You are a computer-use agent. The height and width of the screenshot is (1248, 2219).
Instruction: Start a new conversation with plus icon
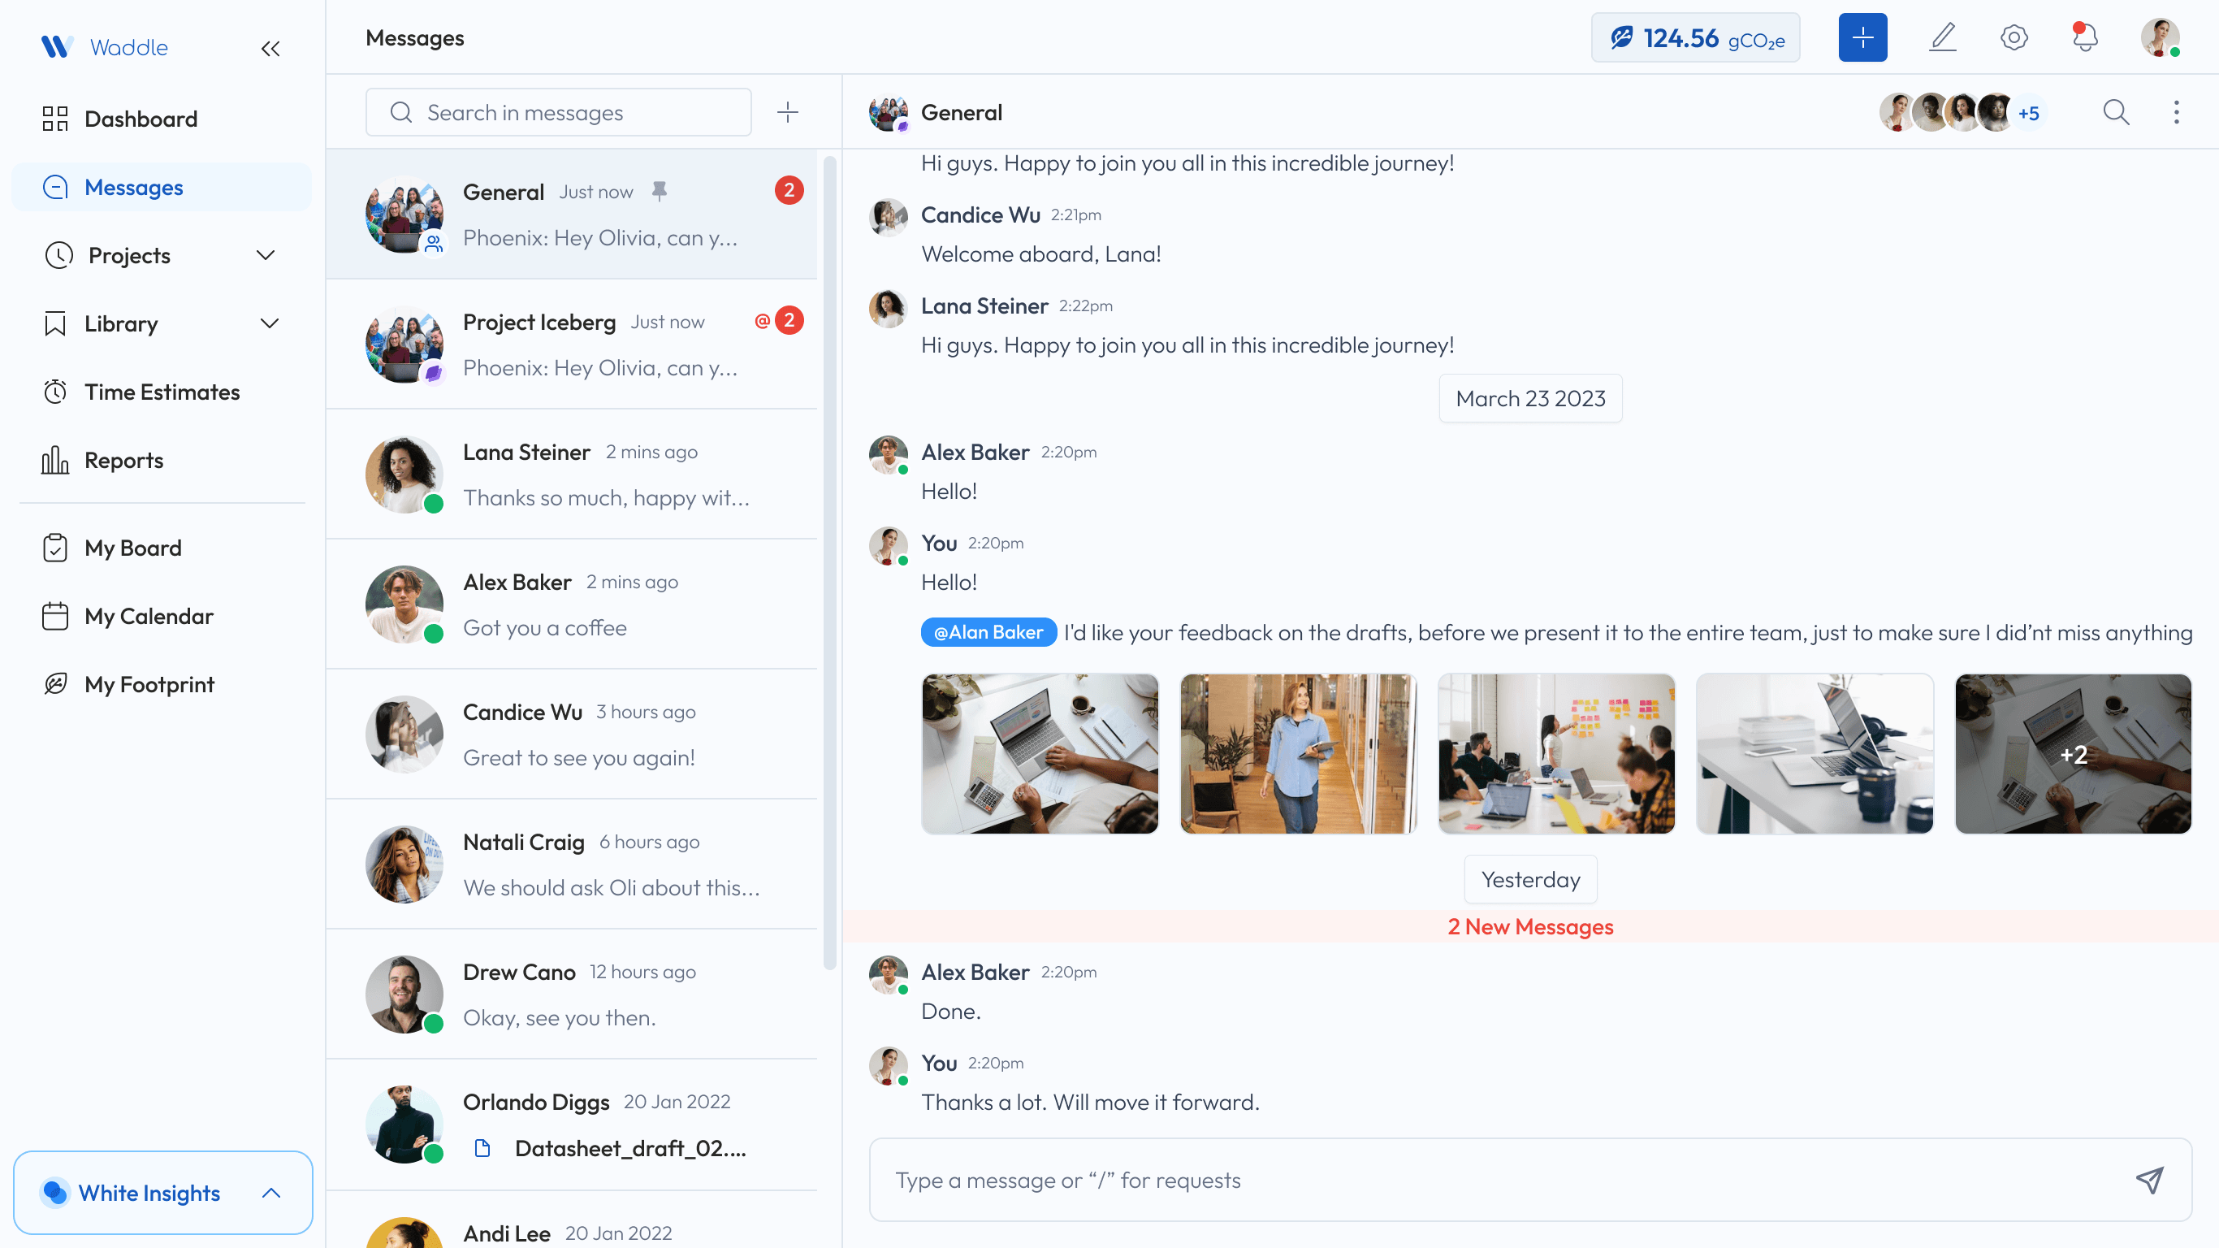tap(787, 112)
